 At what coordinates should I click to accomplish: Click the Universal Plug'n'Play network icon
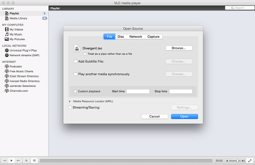click(7, 50)
